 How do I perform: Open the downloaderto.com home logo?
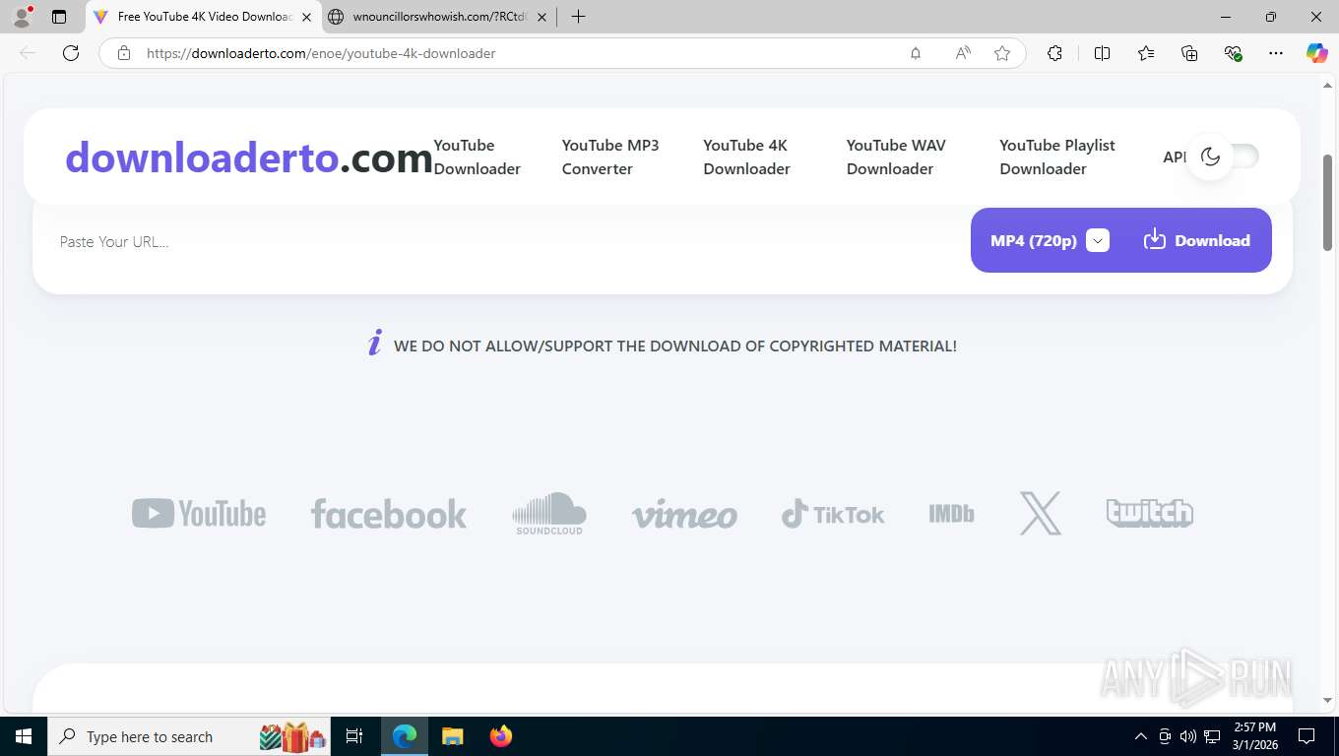click(x=249, y=157)
